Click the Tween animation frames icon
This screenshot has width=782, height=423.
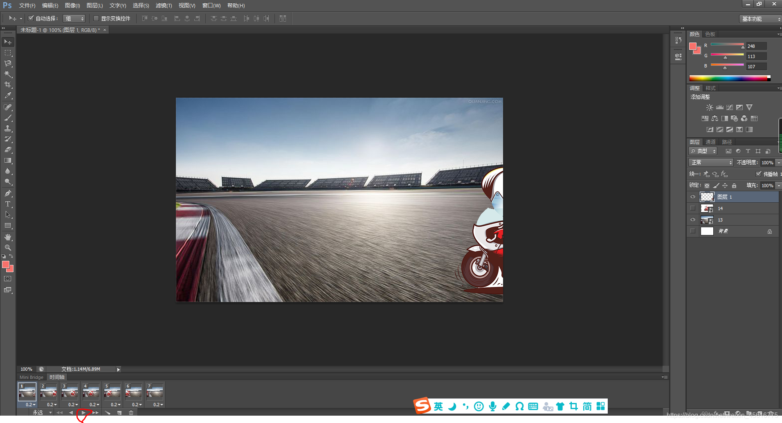[108, 413]
